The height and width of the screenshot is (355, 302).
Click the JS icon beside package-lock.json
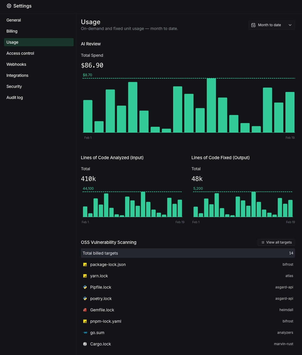[85, 265]
